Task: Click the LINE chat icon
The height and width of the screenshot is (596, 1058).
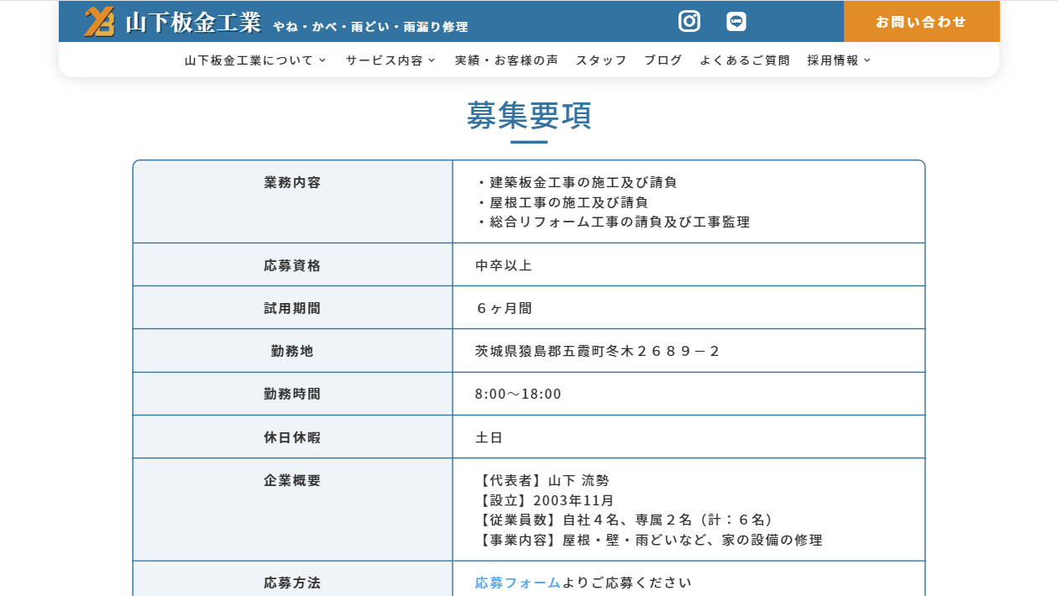Action: point(736,22)
